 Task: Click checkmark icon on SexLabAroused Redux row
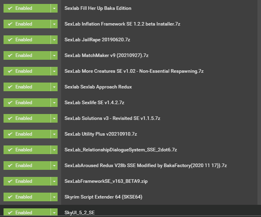10,166
